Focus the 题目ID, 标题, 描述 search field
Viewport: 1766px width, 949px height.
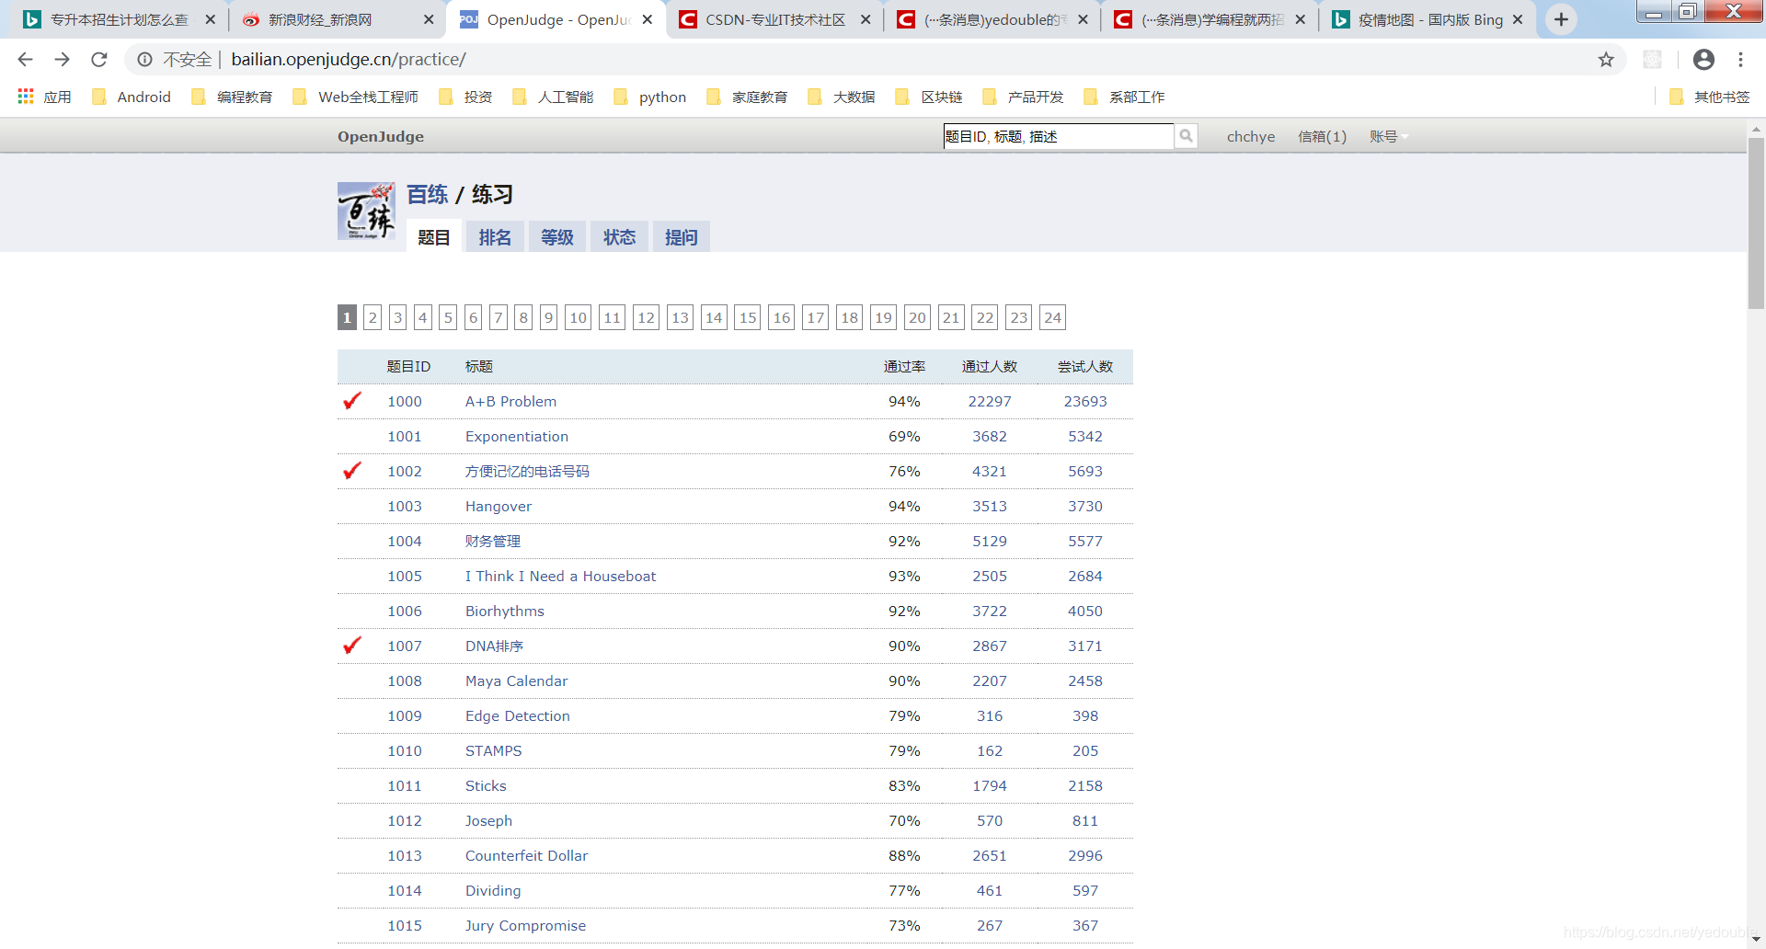[1059, 136]
